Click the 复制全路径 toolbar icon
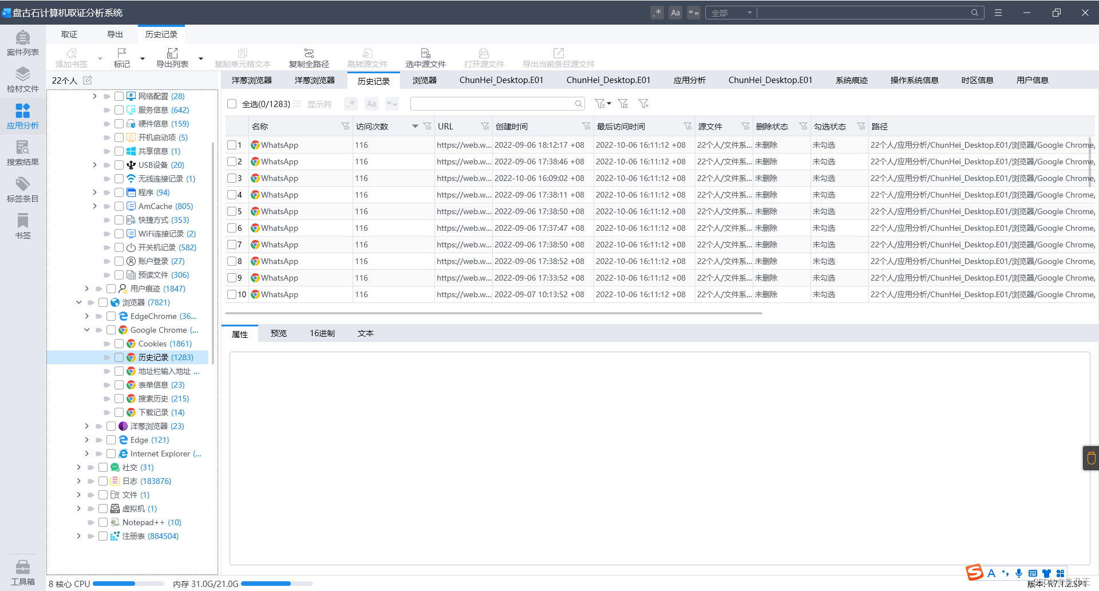Viewport: 1099px width, 591px height. point(309,58)
